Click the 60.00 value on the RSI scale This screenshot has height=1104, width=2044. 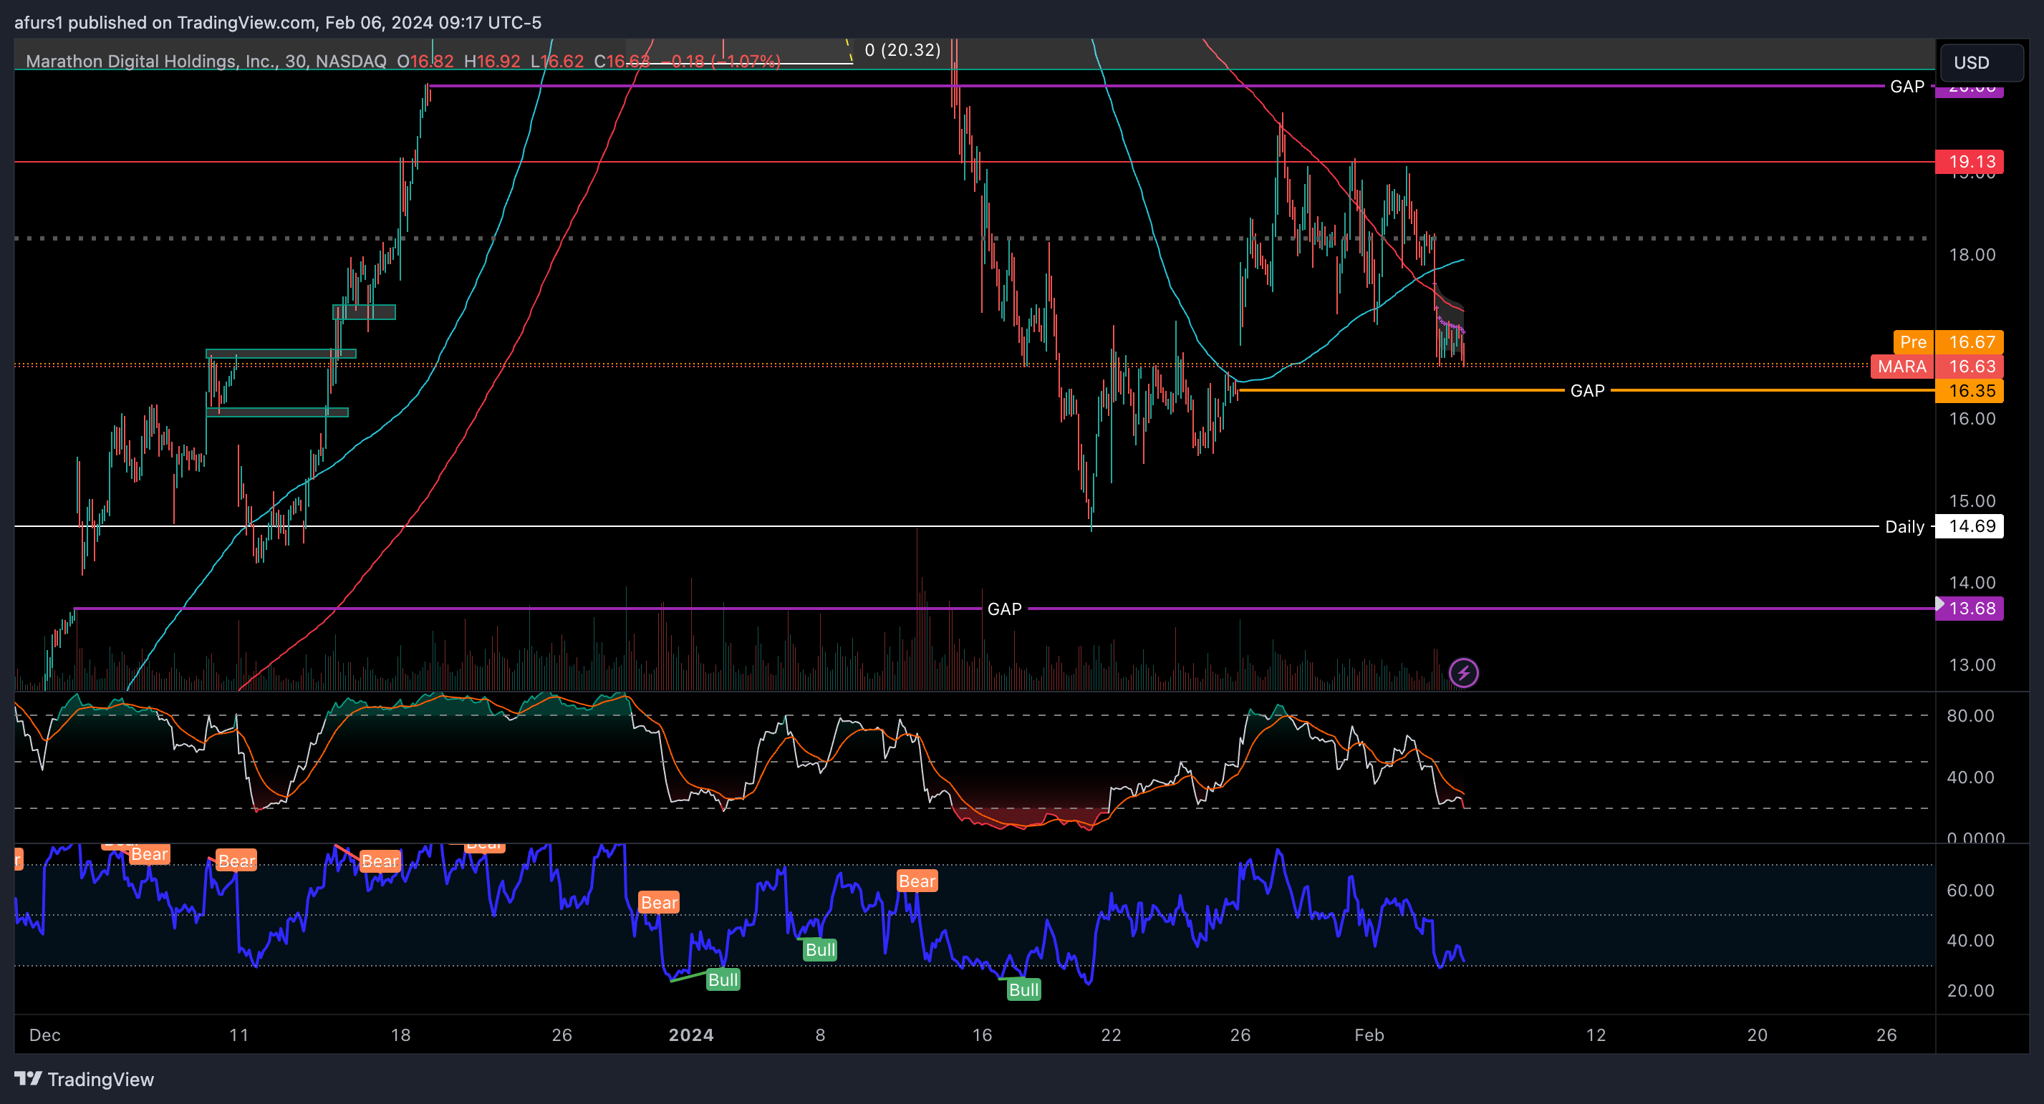pos(1972,891)
